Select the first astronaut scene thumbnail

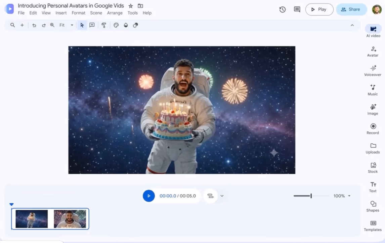tap(32, 219)
